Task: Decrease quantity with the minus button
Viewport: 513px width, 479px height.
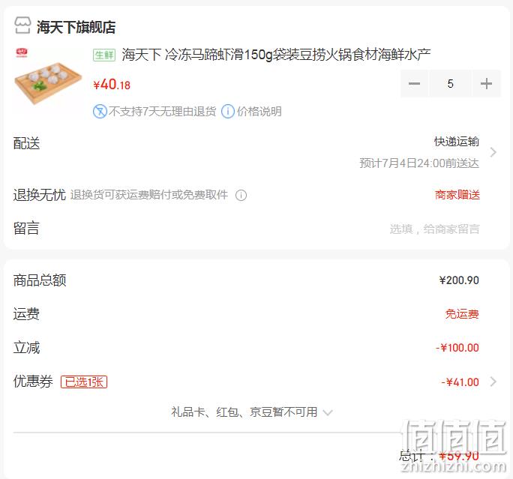Action: click(x=414, y=84)
